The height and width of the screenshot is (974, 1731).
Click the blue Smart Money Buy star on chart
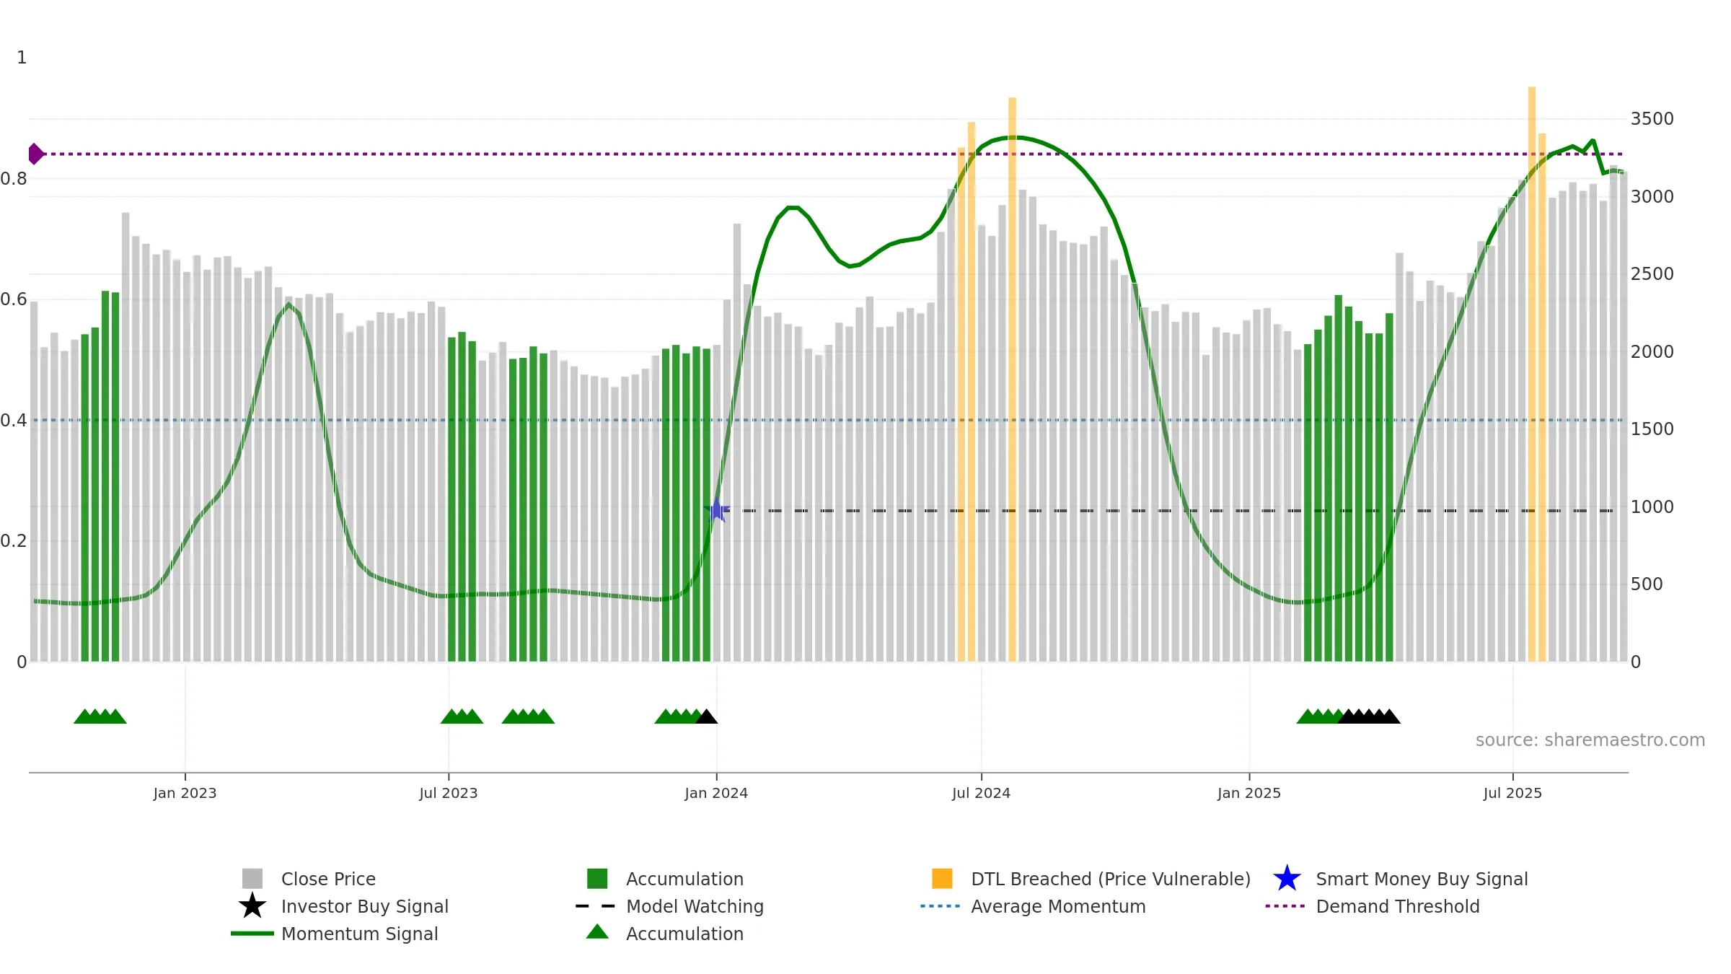717,510
